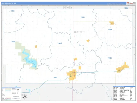137x103 pixels.
Task: Click the Custer City yellow city area
Action: tap(88, 41)
